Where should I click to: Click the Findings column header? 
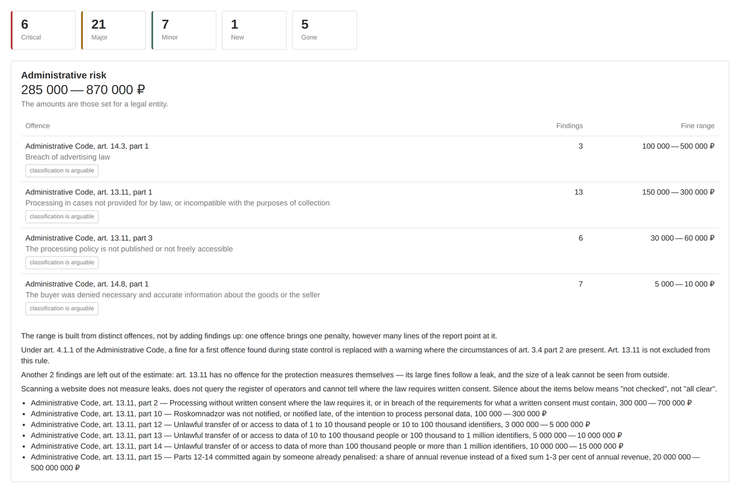pos(569,126)
